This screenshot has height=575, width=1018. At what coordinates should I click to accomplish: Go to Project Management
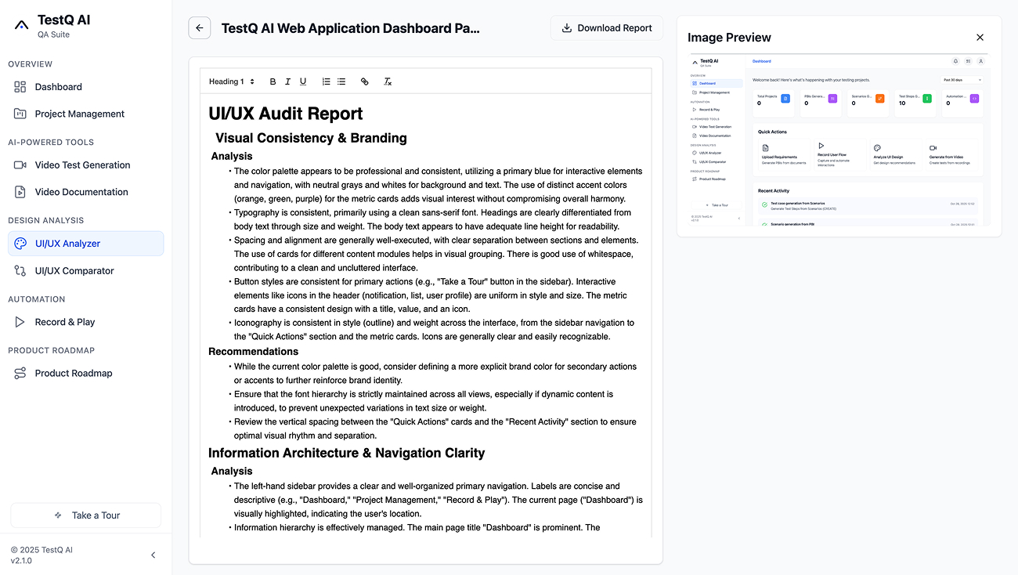tap(78, 113)
